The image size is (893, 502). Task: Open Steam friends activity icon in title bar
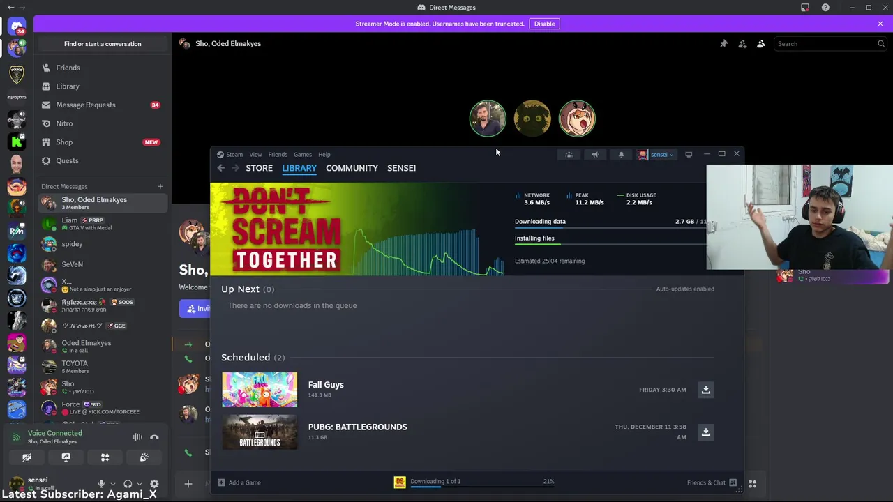[x=569, y=155]
